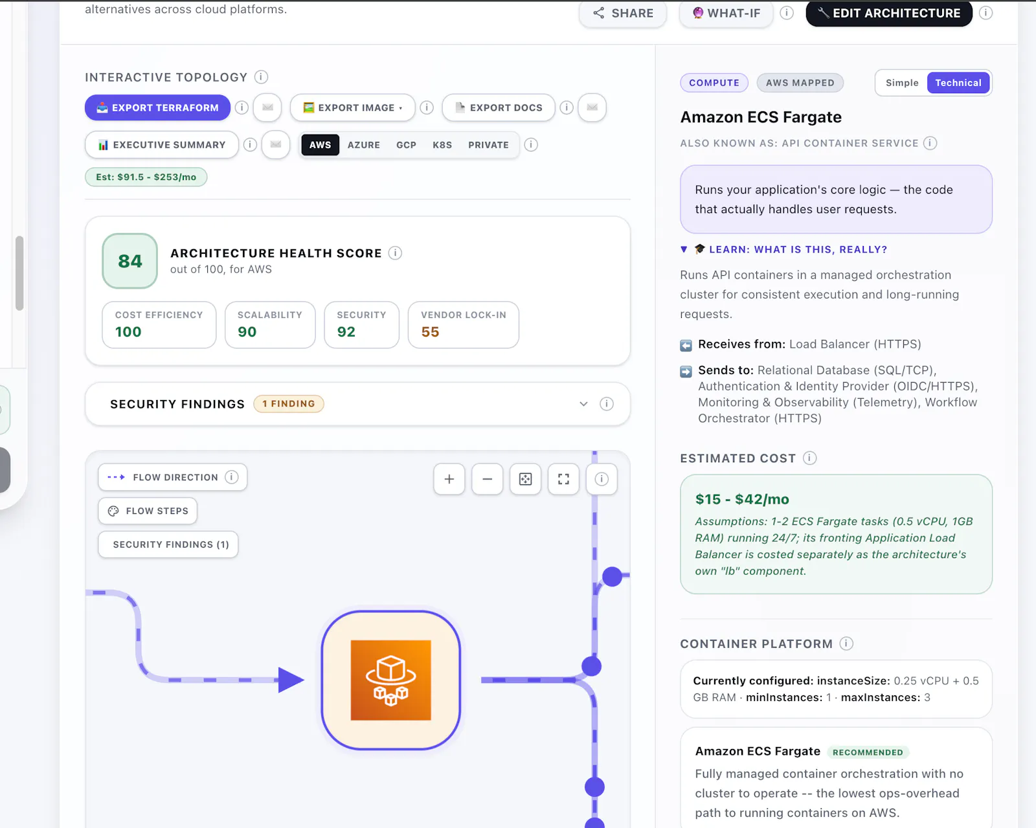Click the page vertical scrollbar thumb
This screenshot has width=1036, height=828.
(19, 273)
